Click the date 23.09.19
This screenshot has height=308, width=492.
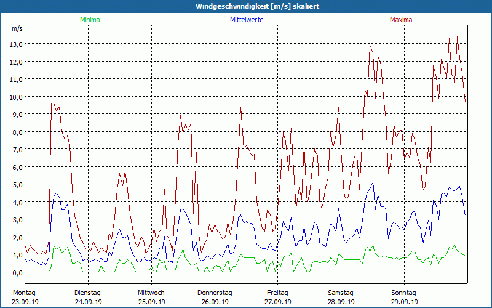(x=25, y=302)
